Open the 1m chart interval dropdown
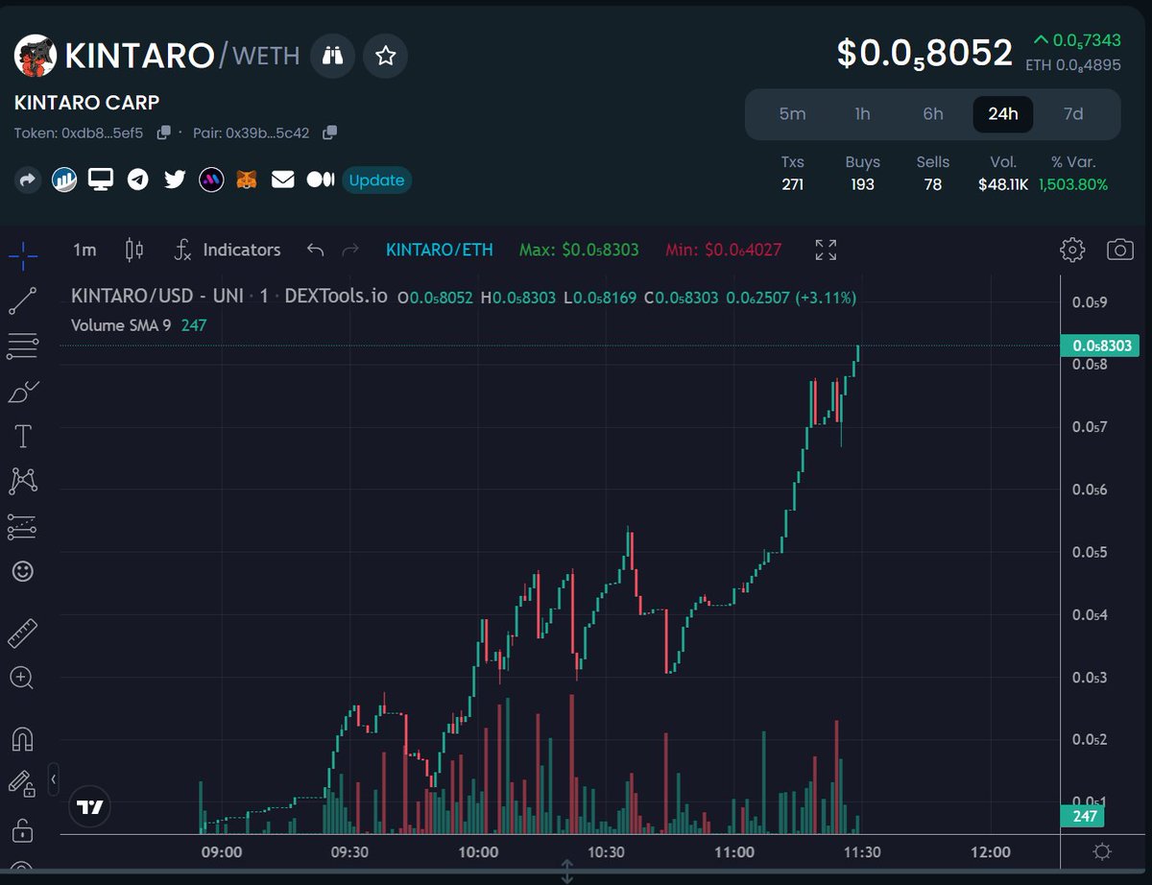The image size is (1152, 885). (84, 250)
